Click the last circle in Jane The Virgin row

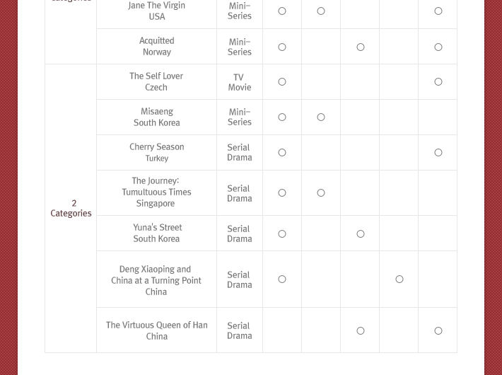coord(438,11)
